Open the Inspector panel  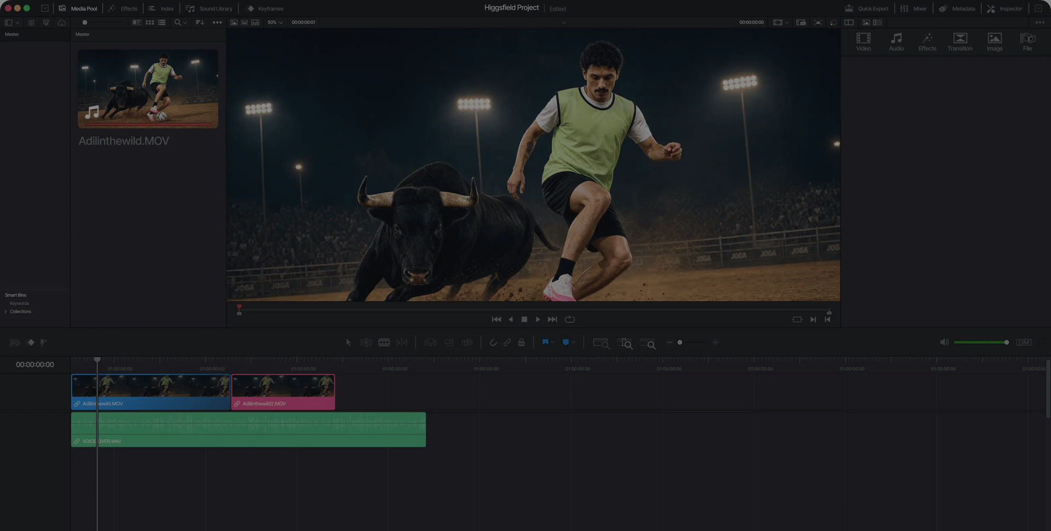(1004, 8)
